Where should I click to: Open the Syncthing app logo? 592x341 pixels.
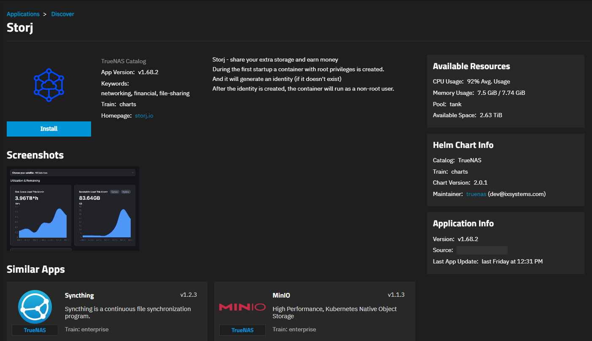(x=35, y=307)
